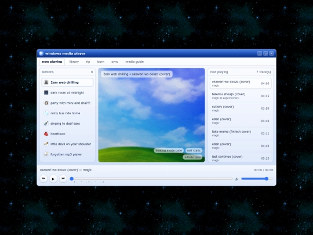
Task: Play cutlery (cover) track
Action: [x=241, y=109]
